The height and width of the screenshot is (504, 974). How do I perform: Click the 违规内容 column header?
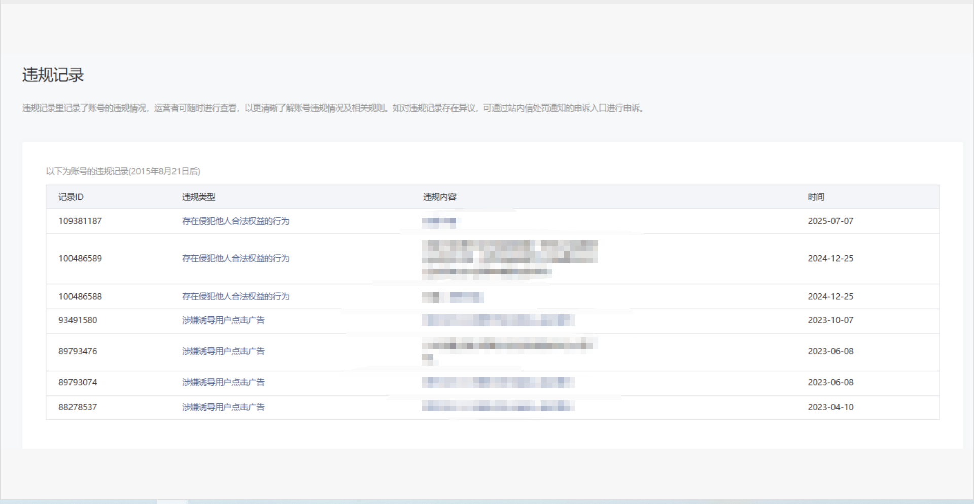pos(440,197)
